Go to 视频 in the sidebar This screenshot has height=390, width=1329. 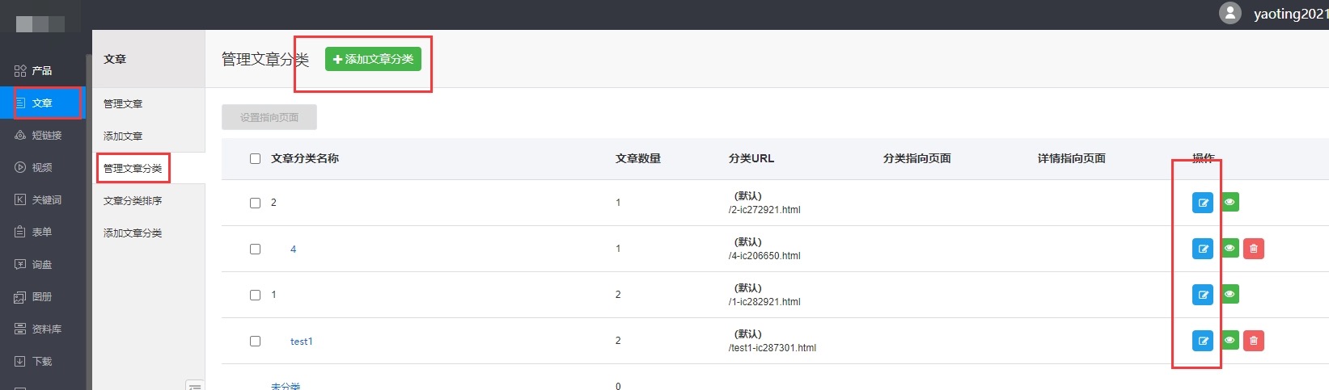[x=41, y=168]
